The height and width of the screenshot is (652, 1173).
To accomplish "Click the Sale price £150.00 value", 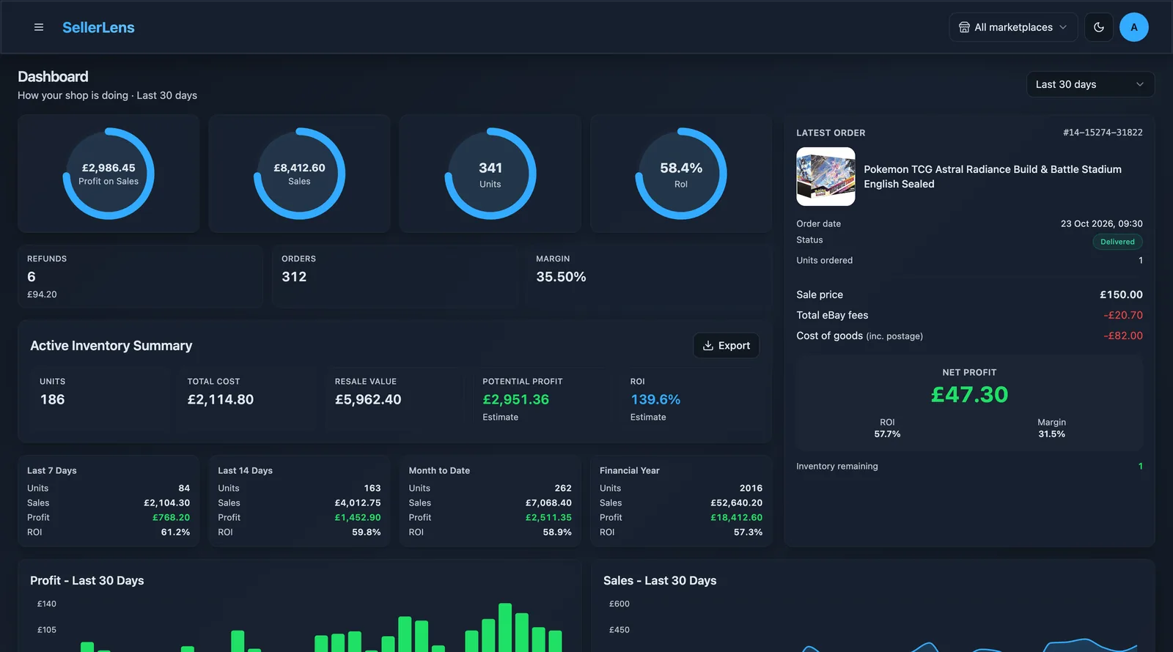I will (x=1121, y=294).
